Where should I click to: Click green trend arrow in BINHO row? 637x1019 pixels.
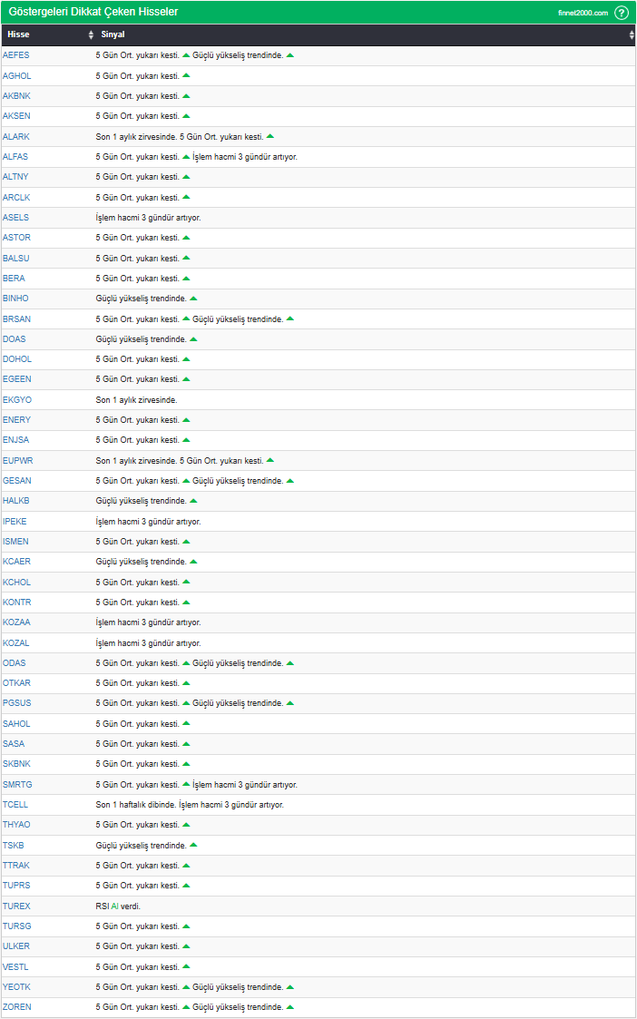(x=193, y=298)
